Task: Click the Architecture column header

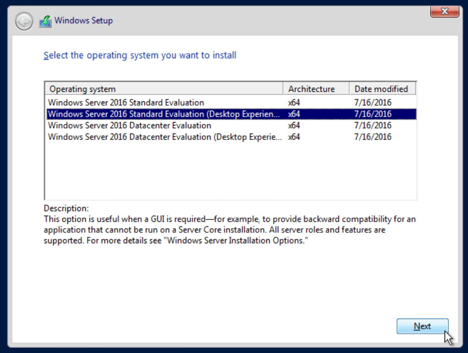Action: [x=316, y=89]
